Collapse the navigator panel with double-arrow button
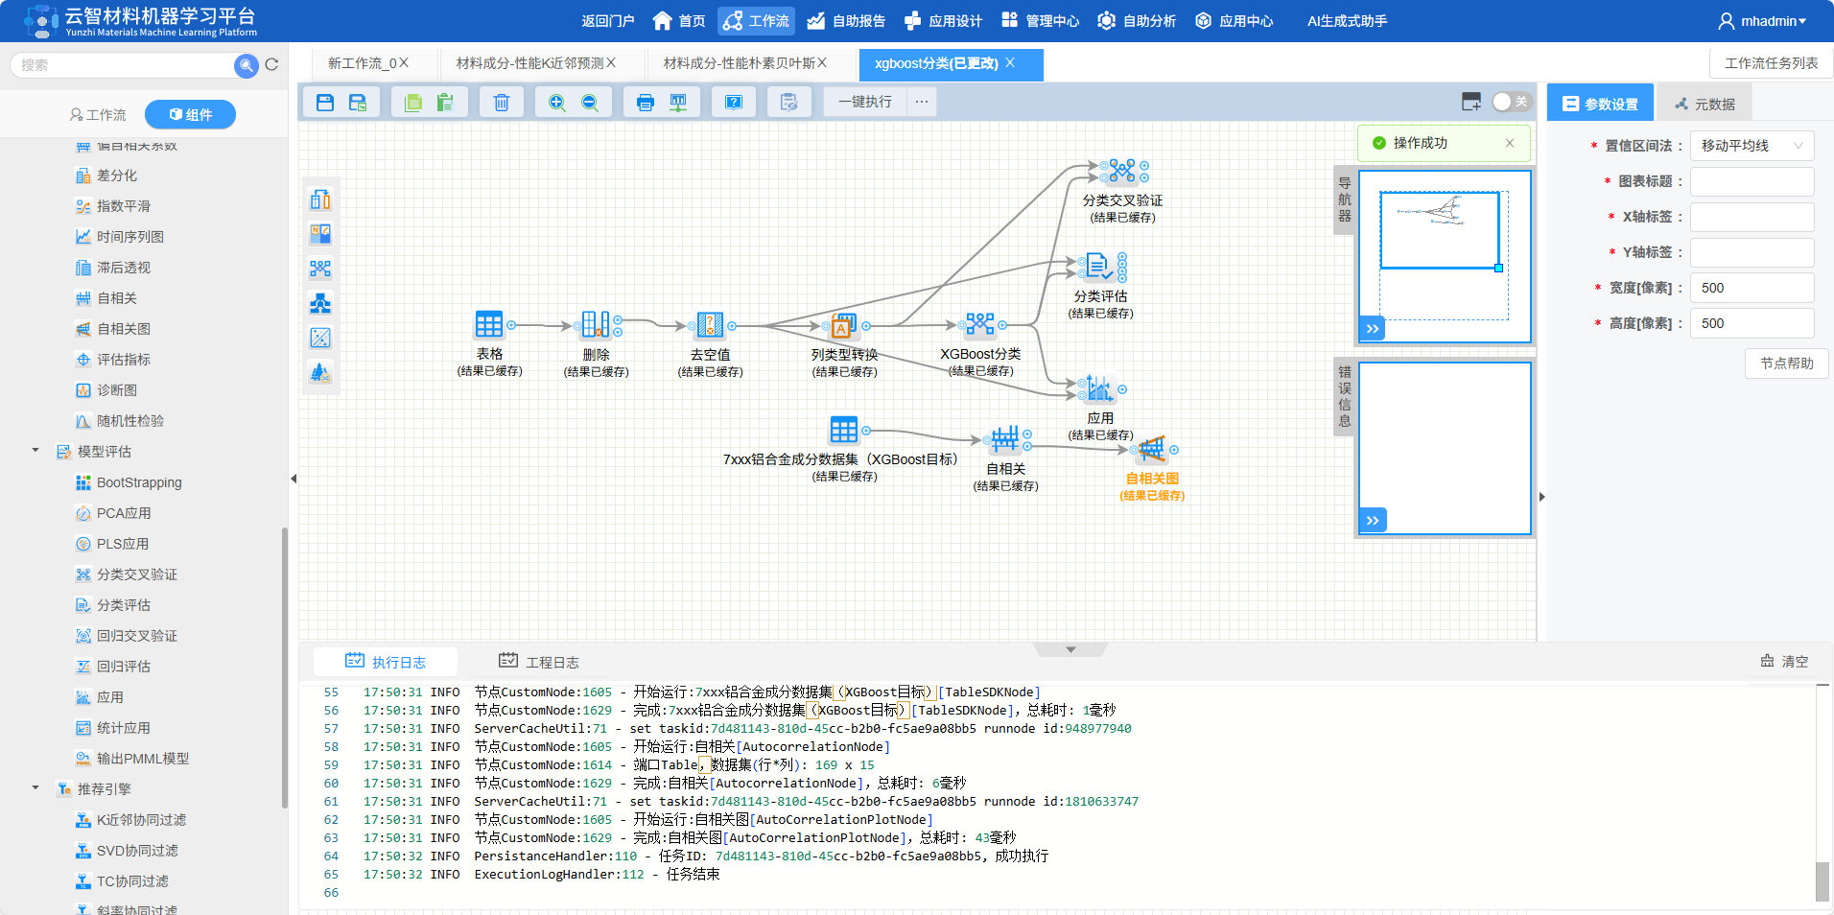 tap(1373, 329)
